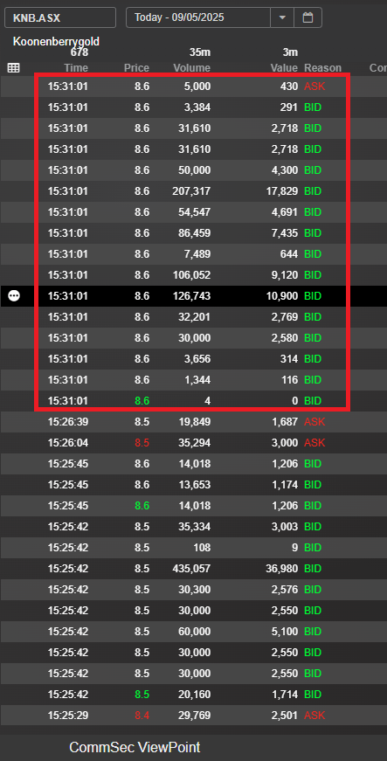The image size is (387, 761).
Task: Select the 15:26:04 ASK trade row
Action: tap(194, 443)
